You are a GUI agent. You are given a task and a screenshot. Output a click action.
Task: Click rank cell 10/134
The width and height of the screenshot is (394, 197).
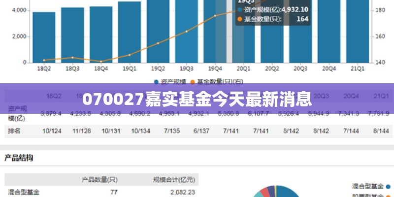pos(141,131)
